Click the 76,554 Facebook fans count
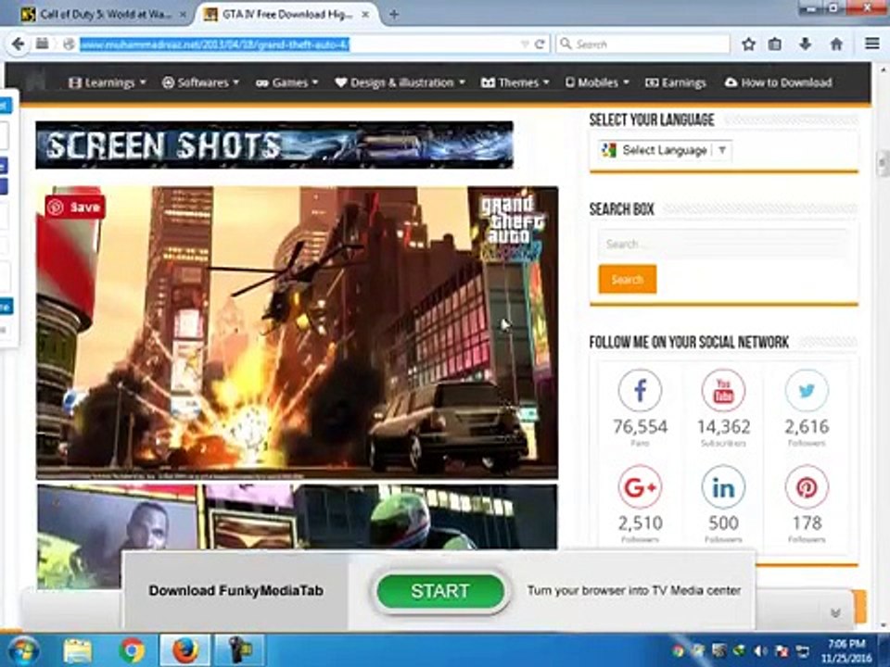 tap(640, 426)
